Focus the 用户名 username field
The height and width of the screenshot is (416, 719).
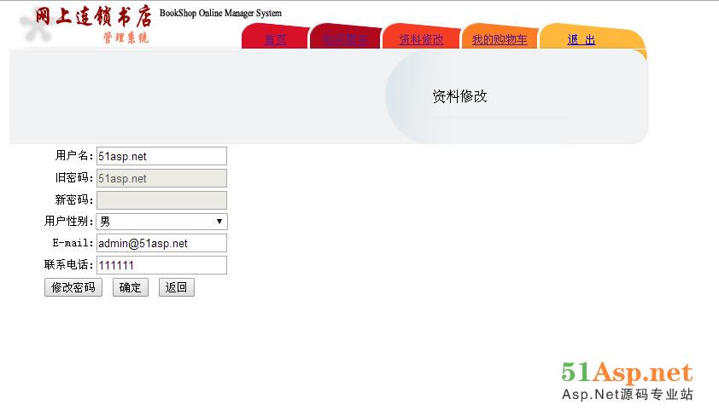[x=161, y=156]
